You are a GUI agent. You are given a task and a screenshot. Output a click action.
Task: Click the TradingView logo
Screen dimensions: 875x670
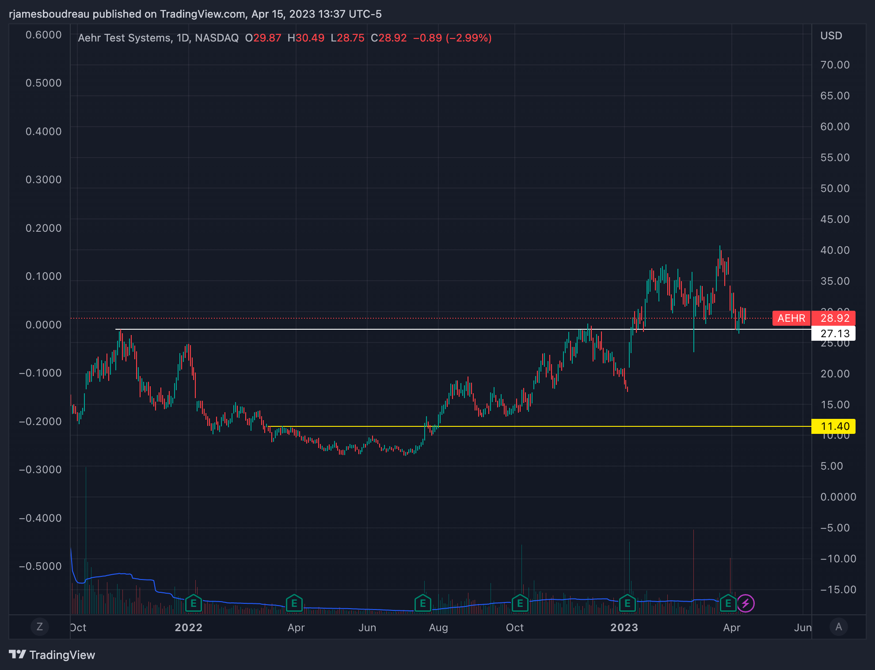point(52,655)
